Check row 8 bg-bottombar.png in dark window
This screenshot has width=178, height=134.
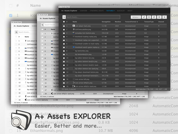(x=64, y=51)
